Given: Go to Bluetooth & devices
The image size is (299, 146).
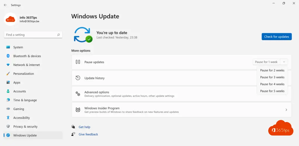Looking at the screenshot, I should tap(33, 56).
